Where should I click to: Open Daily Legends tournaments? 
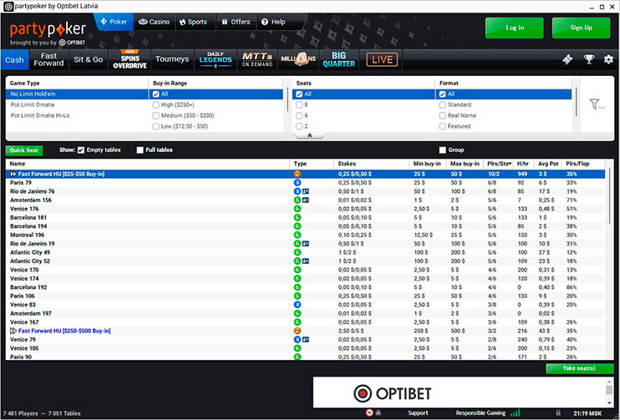214,59
